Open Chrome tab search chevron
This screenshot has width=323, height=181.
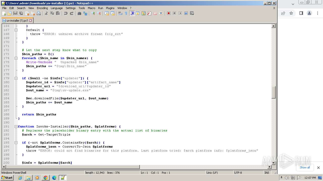point(293,4)
